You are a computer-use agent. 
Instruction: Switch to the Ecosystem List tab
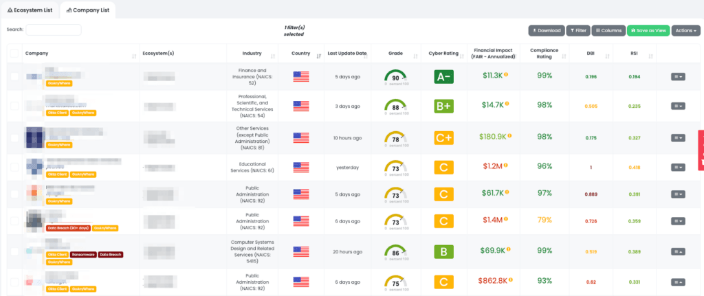[30, 10]
